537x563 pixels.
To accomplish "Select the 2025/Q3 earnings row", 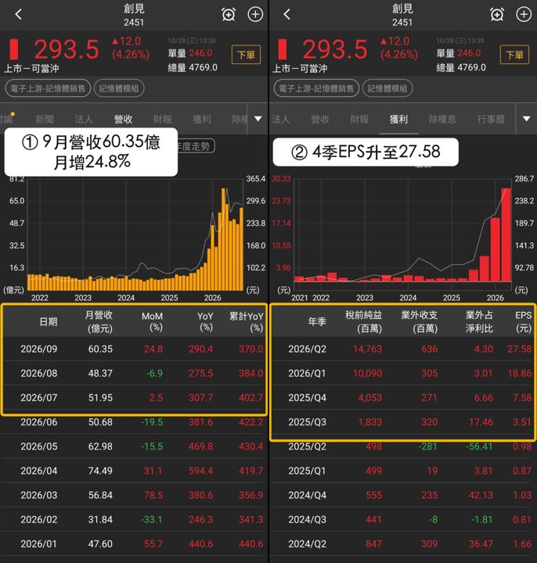I will click(x=403, y=422).
